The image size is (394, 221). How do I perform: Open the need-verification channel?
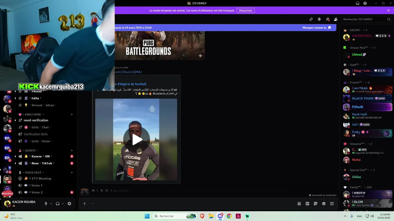pyautogui.click(x=46, y=120)
